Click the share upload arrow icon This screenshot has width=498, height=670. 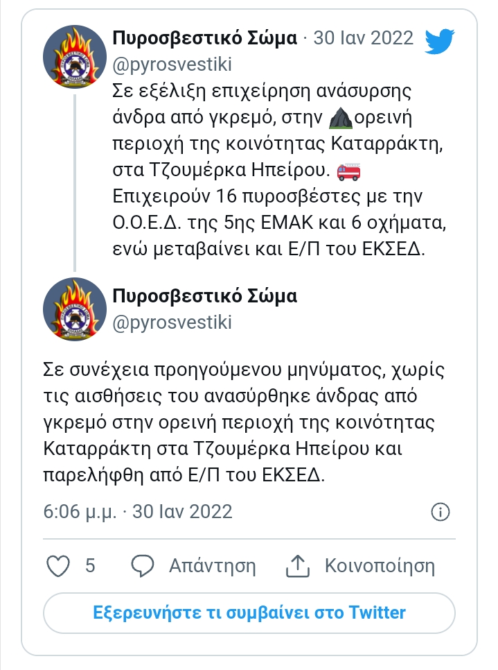click(x=297, y=566)
